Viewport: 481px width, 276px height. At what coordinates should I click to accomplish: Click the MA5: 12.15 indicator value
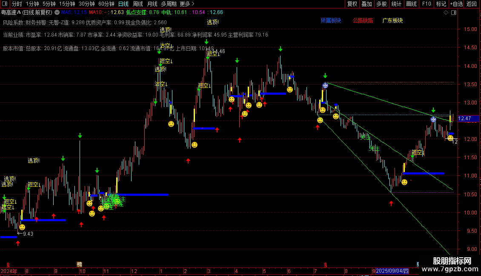point(74,12)
